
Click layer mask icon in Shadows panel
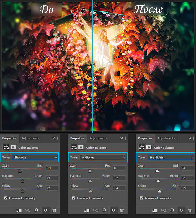tap(13, 147)
